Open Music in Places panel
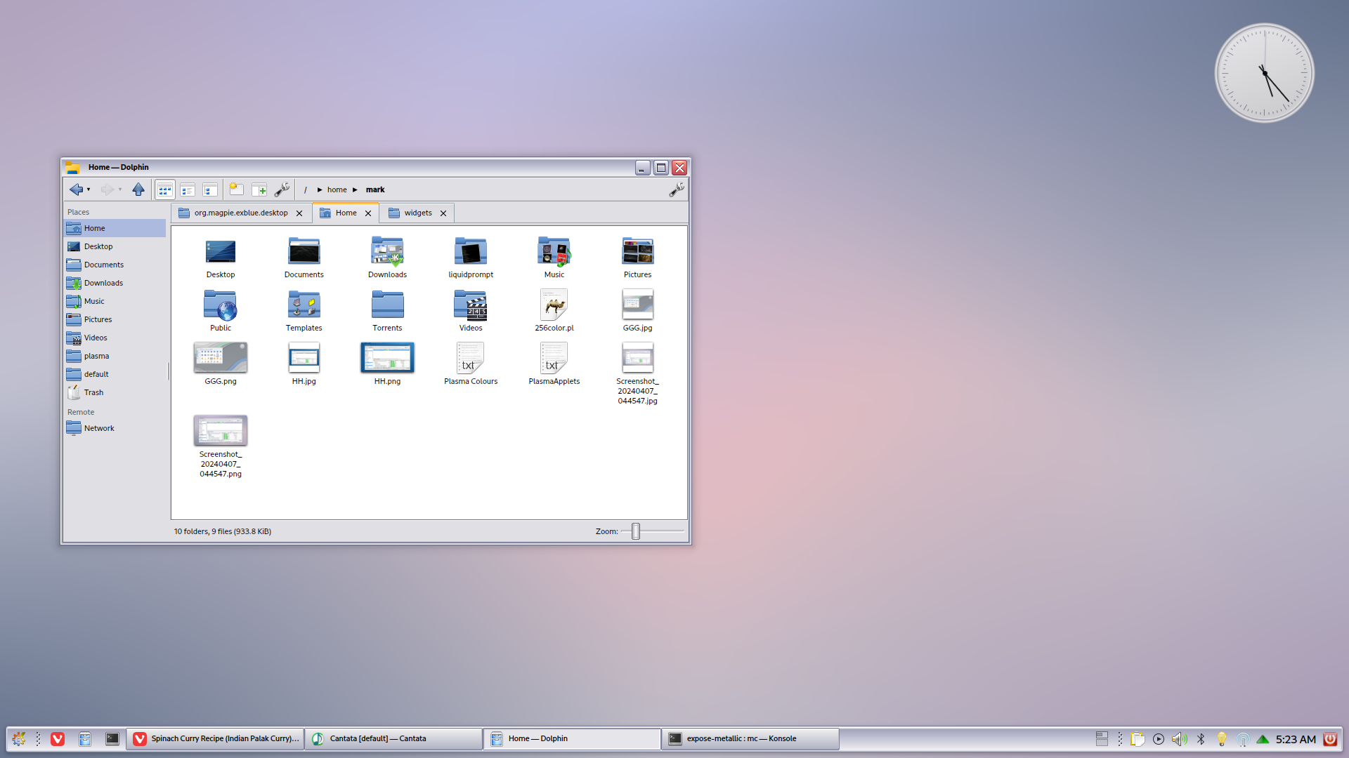 (x=115, y=301)
